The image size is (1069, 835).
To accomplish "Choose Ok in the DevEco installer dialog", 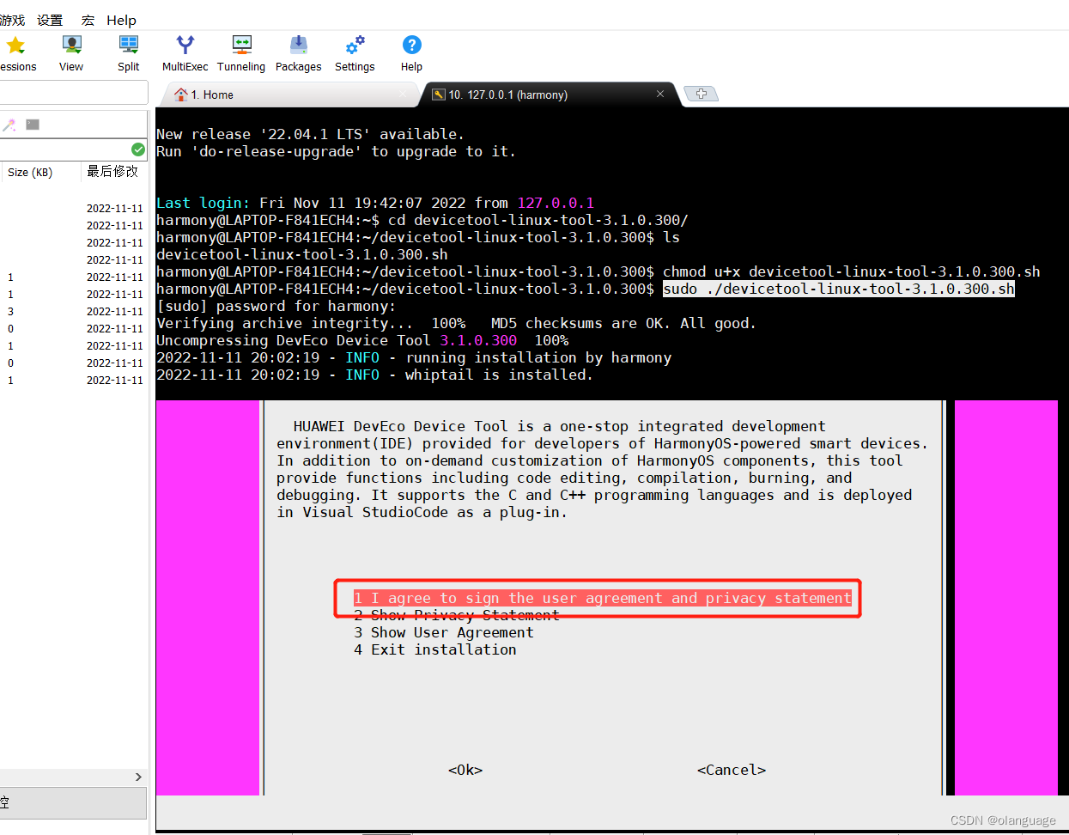I will tap(465, 770).
